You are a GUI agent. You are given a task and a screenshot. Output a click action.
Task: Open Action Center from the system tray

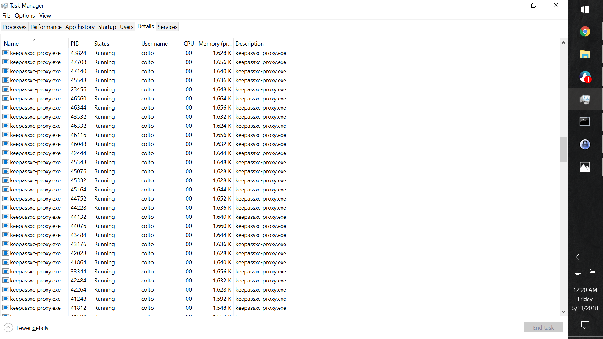[x=585, y=326]
